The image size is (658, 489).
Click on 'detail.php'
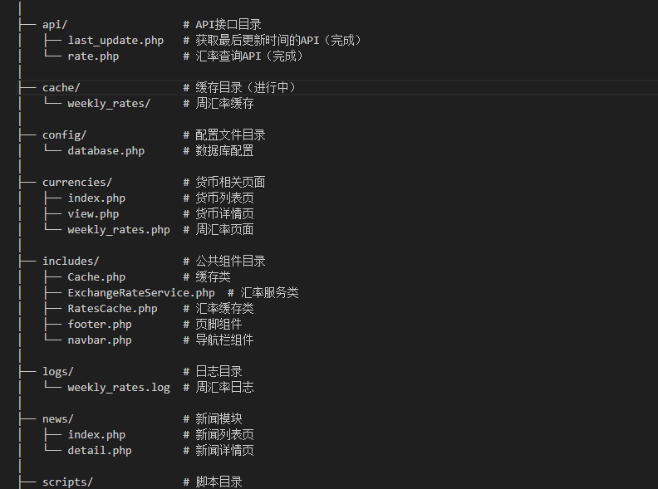[x=100, y=451]
